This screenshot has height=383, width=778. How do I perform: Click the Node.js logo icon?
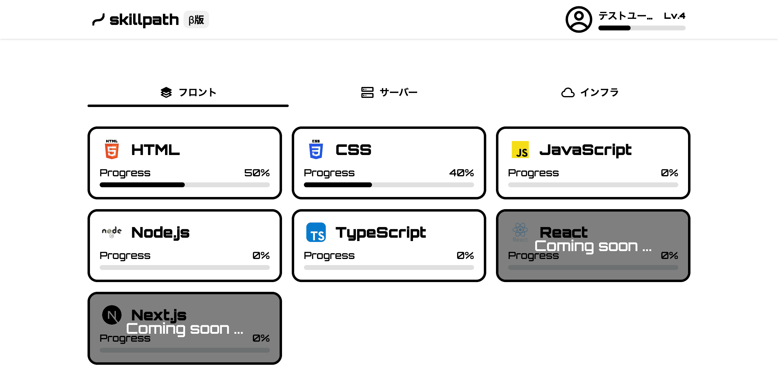point(112,232)
